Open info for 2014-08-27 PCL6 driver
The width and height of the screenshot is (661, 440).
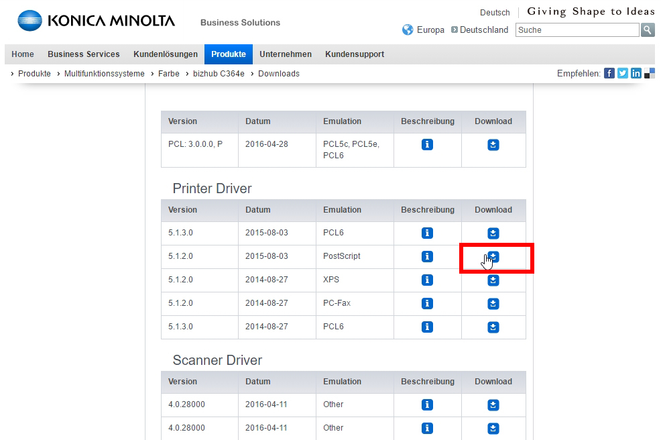[x=427, y=327]
